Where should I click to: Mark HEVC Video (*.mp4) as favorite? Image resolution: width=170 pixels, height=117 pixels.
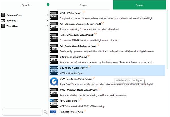81,99
